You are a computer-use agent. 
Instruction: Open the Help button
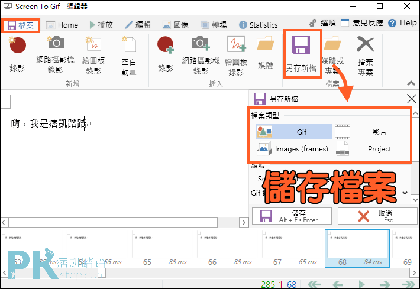point(403,23)
